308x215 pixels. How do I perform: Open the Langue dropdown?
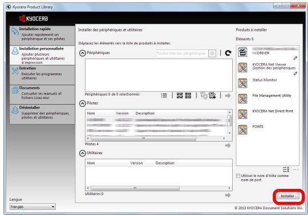pos(33,206)
